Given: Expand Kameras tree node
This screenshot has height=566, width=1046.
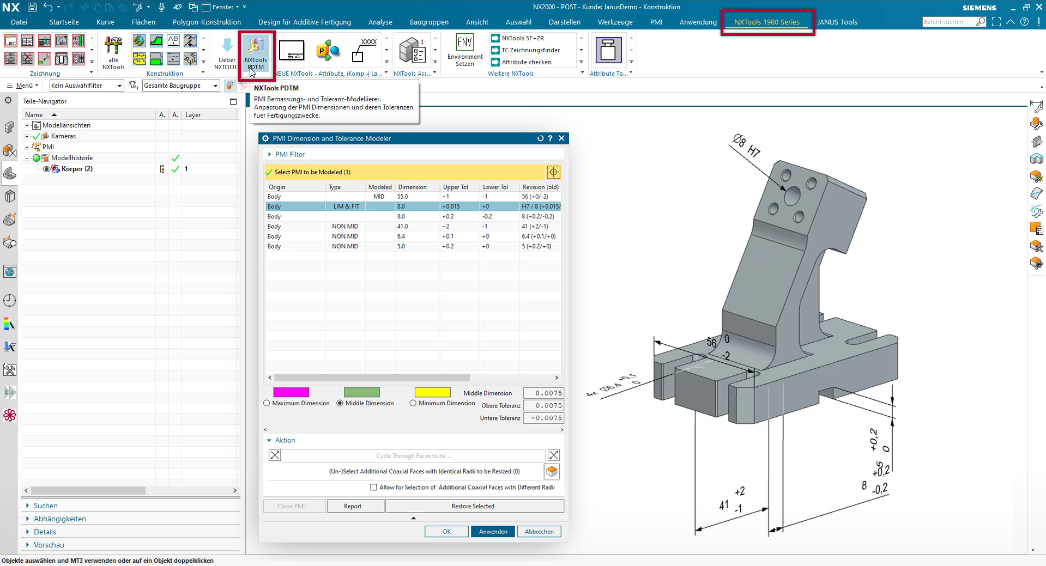Looking at the screenshot, I should [27, 136].
